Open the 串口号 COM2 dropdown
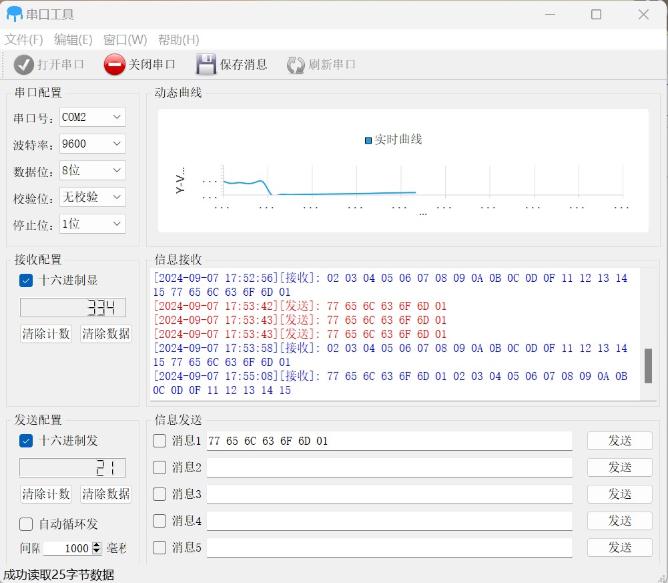 coord(92,117)
